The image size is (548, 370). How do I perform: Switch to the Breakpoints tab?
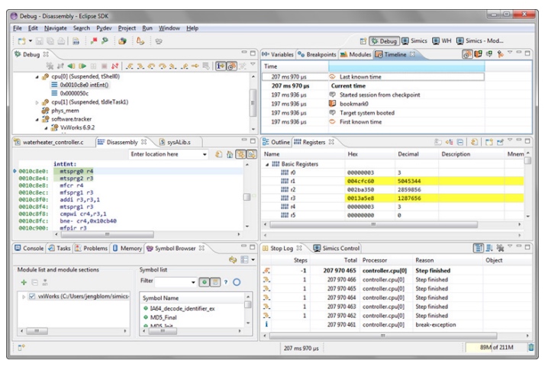318,54
